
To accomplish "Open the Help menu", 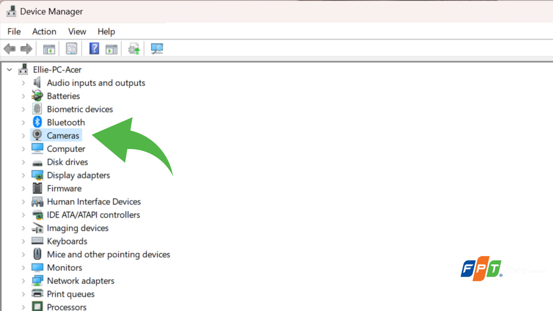I will 106,31.
